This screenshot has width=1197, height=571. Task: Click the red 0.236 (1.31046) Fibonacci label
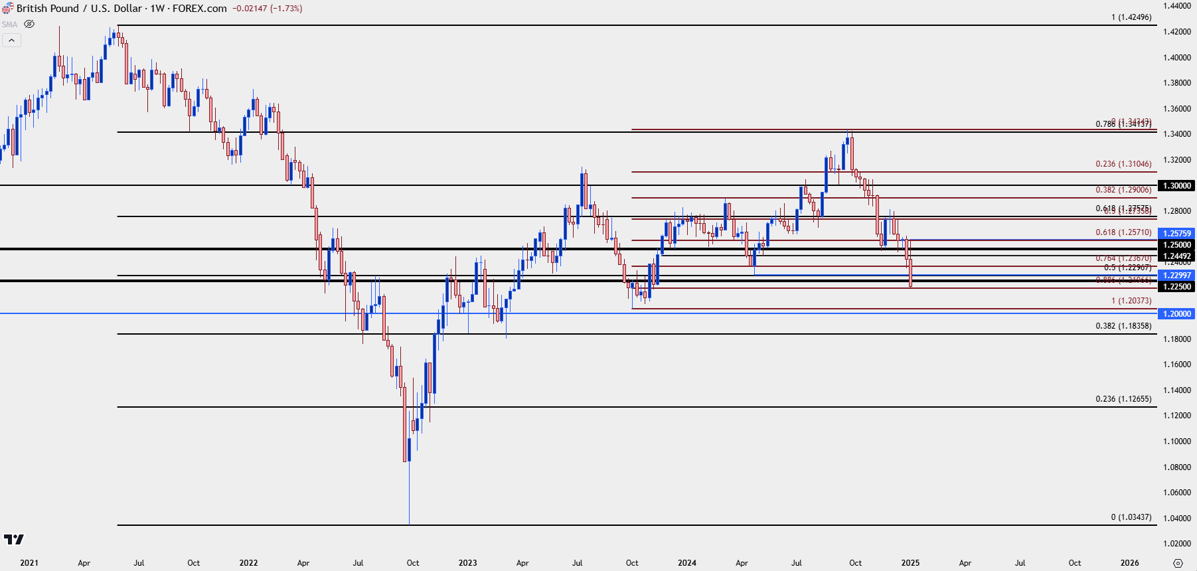(x=1123, y=164)
